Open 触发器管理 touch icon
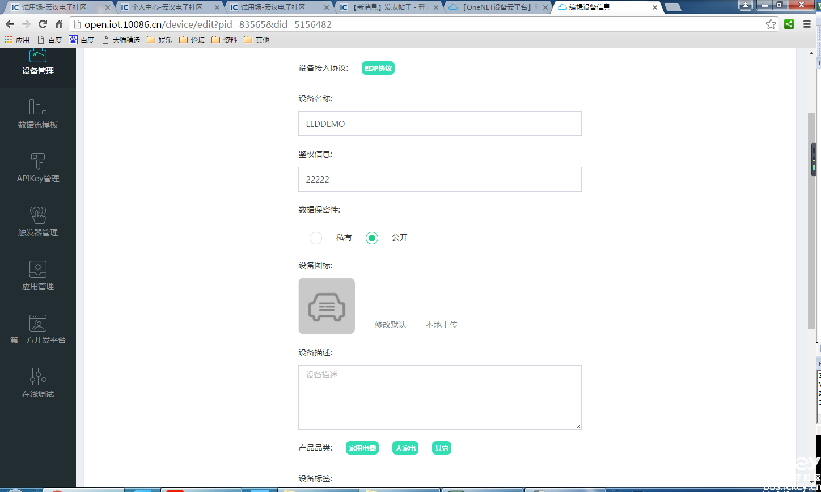This screenshot has height=492, width=821. click(x=38, y=215)
